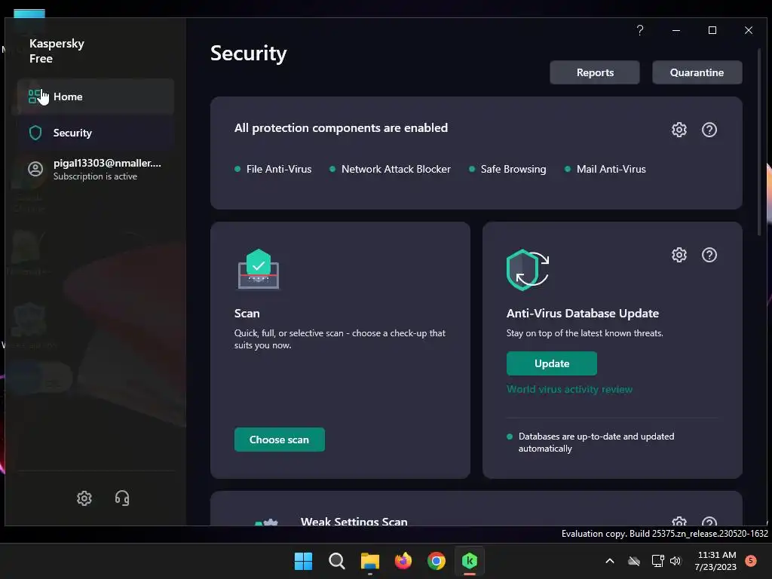Open network status tray icon
The image size is (772, 579).
coord(657,561)
